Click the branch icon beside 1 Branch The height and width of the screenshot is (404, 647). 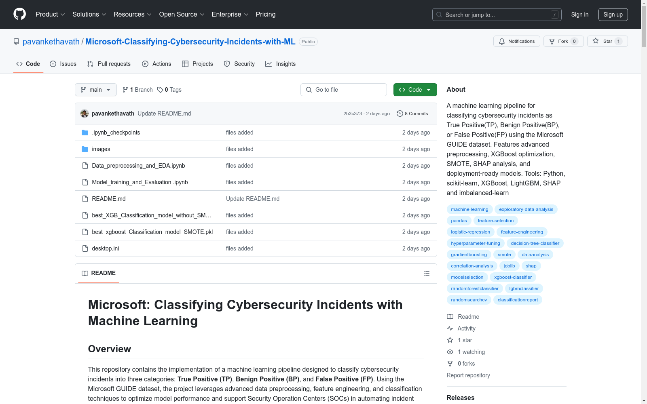click(125, 90)
